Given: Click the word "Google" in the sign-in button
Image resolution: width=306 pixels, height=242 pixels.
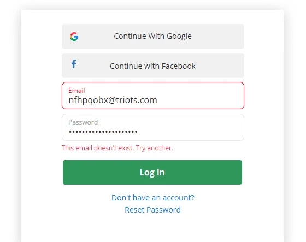Looking at the screenshot, I should coord(179,36).
